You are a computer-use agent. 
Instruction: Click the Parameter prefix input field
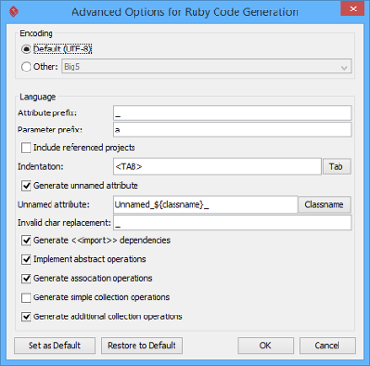233,130
